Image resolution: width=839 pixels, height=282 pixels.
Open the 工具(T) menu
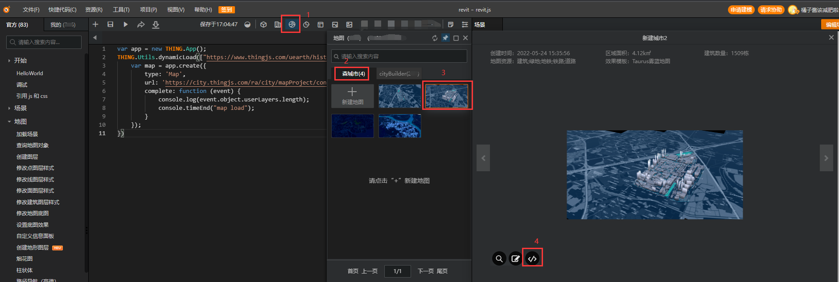point(121,10)
